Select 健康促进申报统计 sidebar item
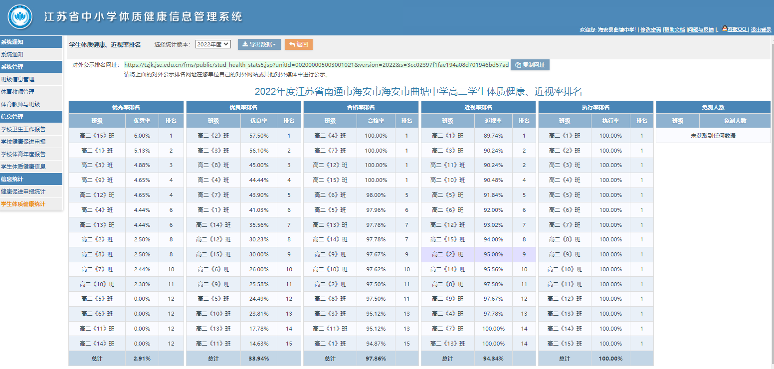 click(x=23, y=191)
